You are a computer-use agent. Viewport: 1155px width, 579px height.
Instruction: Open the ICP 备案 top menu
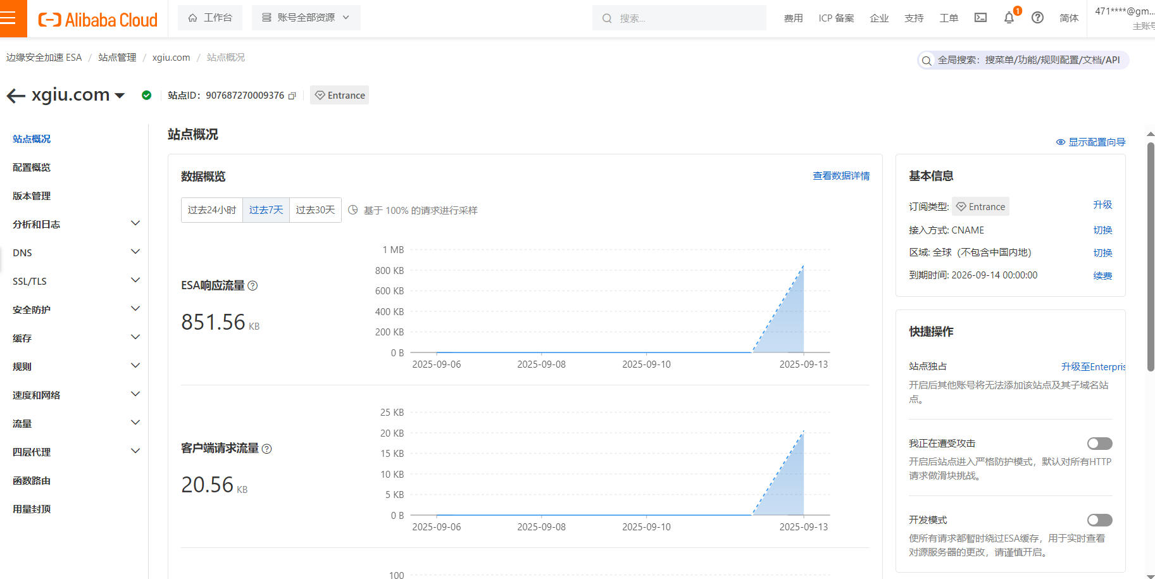point(836,18)
